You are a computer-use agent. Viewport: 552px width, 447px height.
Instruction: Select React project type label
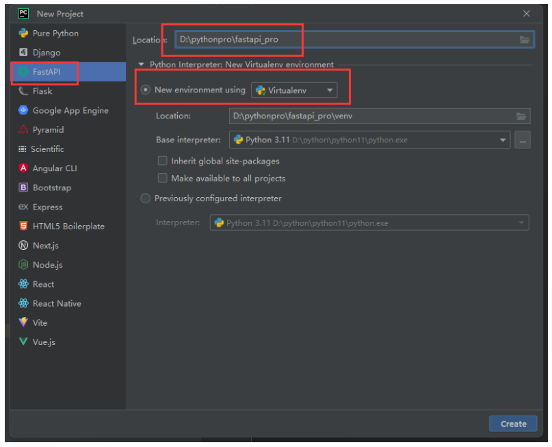(x=43, y=284)
